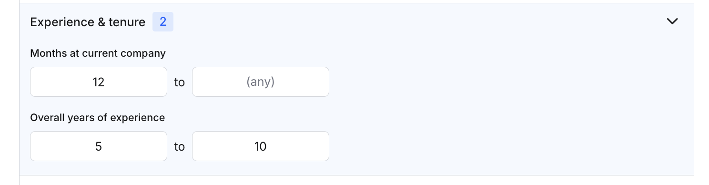
Task: Edit the value 12 in months range
Action: pos(99,82)
